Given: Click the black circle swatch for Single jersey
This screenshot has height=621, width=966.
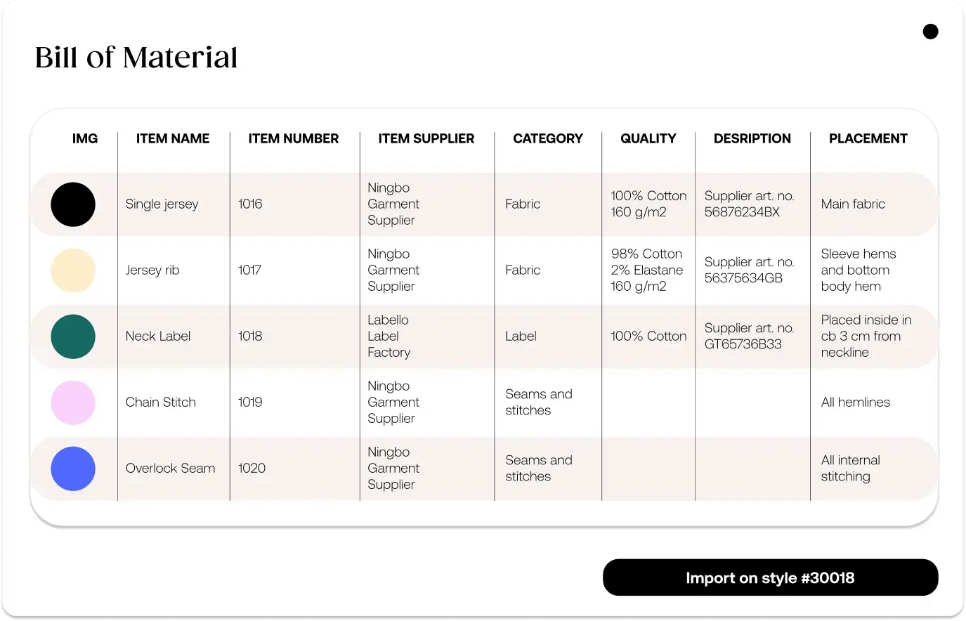Looking at the screenshot, I should tap(73, 204).
